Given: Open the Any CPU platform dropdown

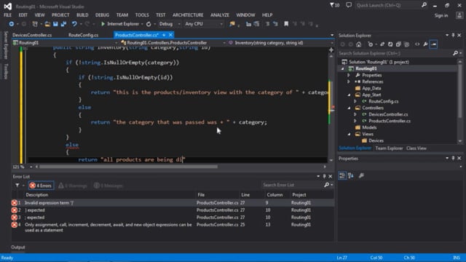Looking at the screenshot, I should click(221, 24).
